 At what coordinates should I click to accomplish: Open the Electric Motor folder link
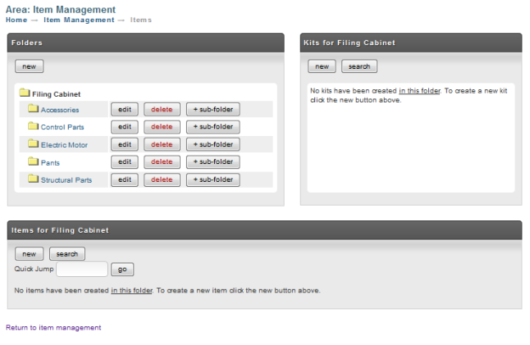[65, 145]
